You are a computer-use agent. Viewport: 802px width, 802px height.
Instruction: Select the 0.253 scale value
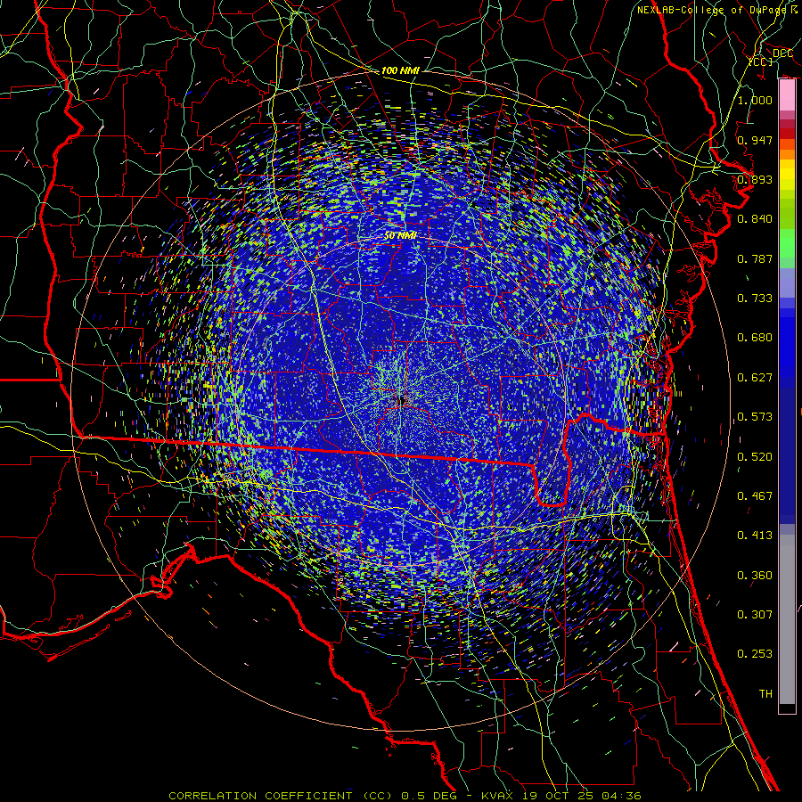pos(755,654)
